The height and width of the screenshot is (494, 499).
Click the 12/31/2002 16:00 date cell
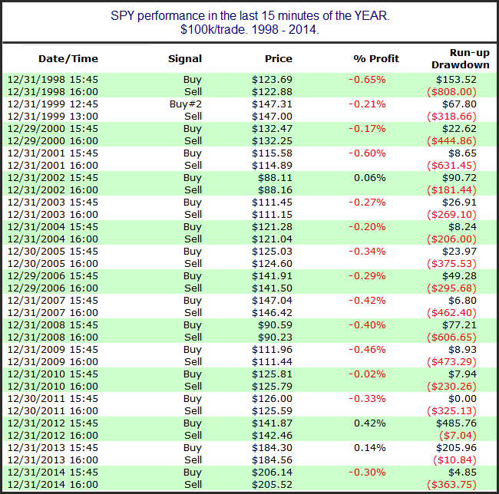click(53, 190)
